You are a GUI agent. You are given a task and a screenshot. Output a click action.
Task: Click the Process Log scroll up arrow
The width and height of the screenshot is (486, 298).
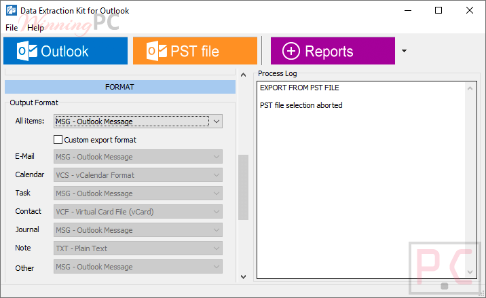pos(470,88)
